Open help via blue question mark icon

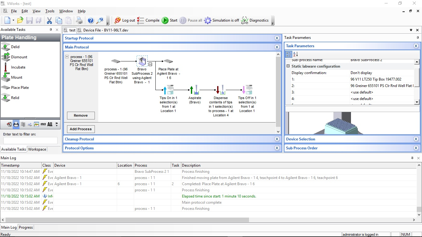click(x=91, y=20)
